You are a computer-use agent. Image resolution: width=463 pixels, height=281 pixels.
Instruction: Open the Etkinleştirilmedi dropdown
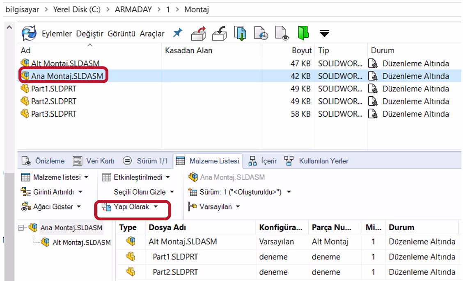point(136,177)
